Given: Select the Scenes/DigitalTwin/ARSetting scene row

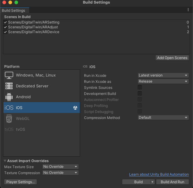Looking at the screenshot, I should tap(96, 22).
